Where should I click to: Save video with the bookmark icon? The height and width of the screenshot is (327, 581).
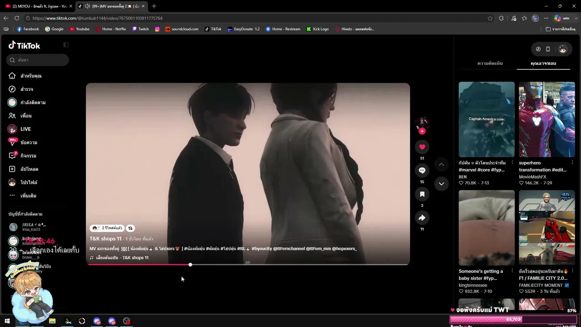tap(422, 194)
